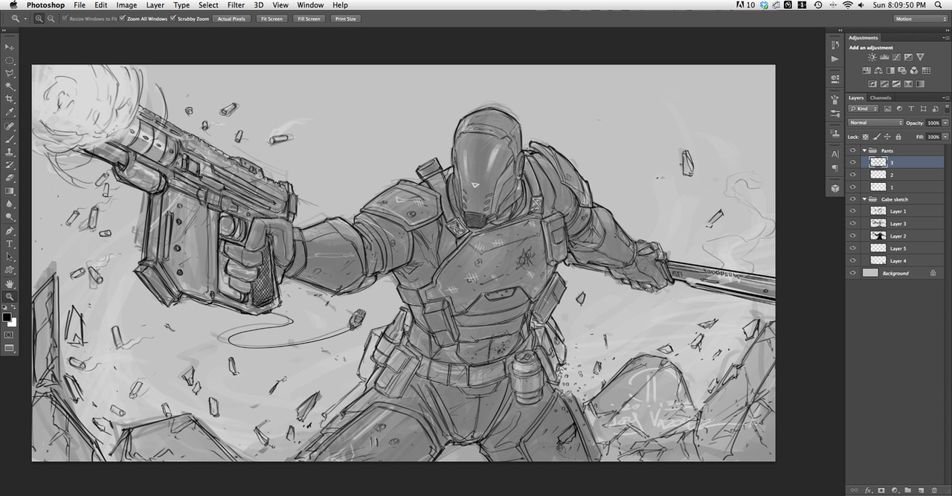This screenshot has height=496, width=952.
Task: Select the Type tool in the toolbox
Action: click(x=10, y=243)
